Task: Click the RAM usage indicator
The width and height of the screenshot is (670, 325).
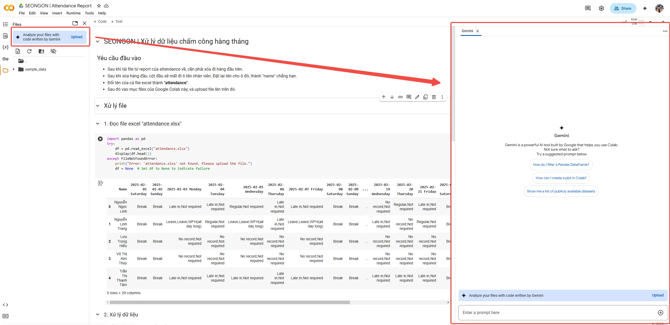Action: coord(637,19)
